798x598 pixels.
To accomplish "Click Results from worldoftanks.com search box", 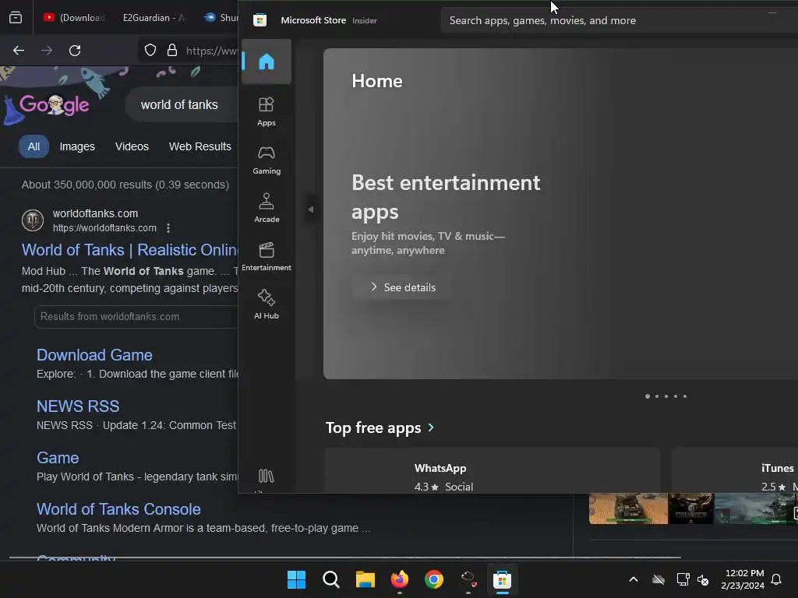I will click(136, 317).
